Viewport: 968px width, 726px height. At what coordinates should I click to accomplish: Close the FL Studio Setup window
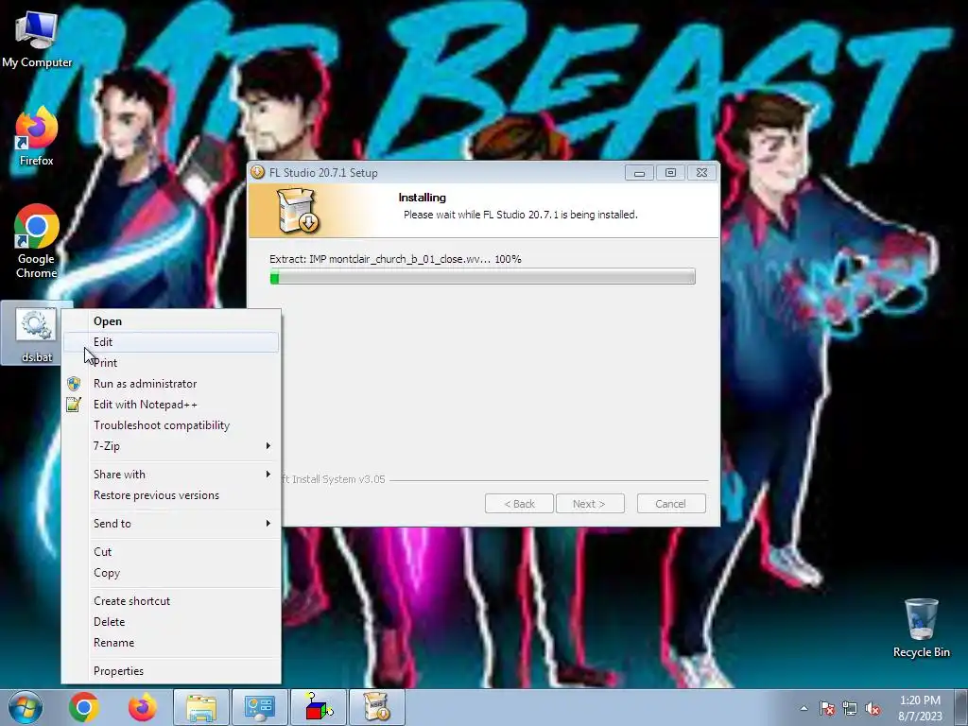click(702, 173)
